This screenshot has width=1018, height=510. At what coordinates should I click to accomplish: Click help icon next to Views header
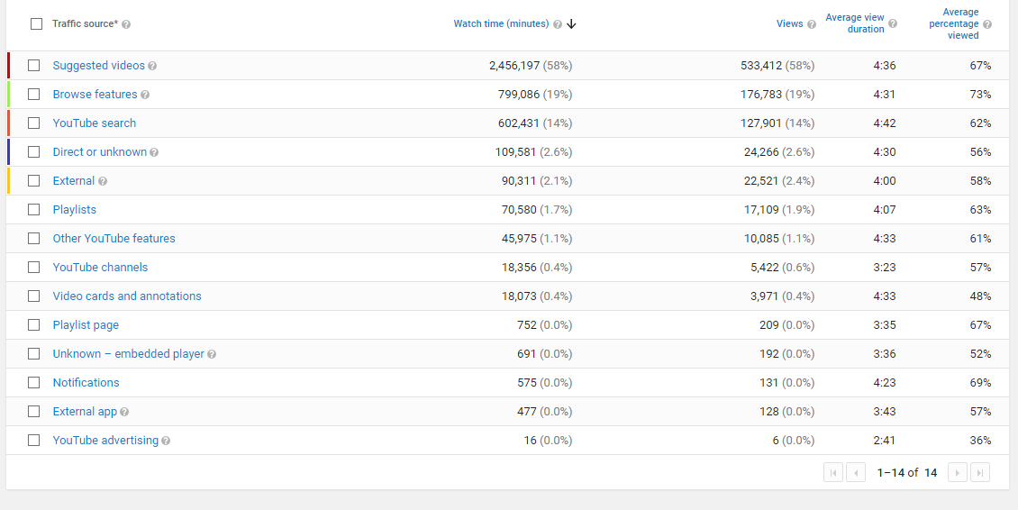[x=812, y=24]
